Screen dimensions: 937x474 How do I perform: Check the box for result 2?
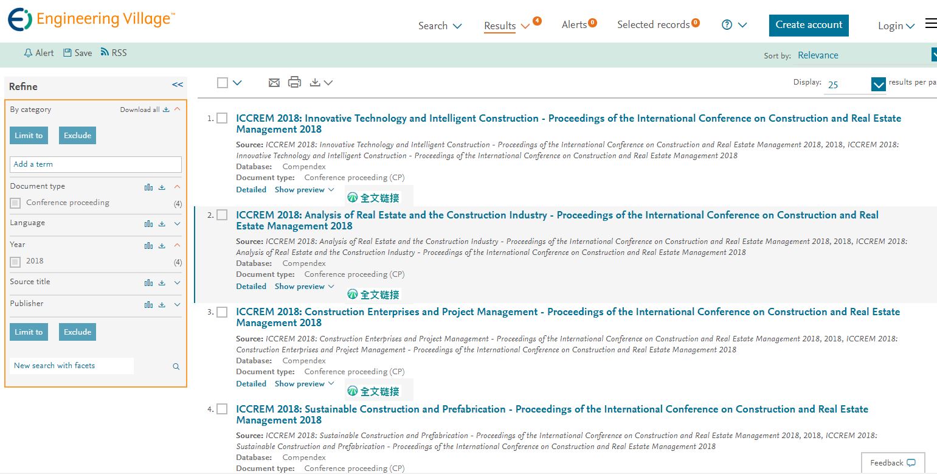click(x=222, y=215)
